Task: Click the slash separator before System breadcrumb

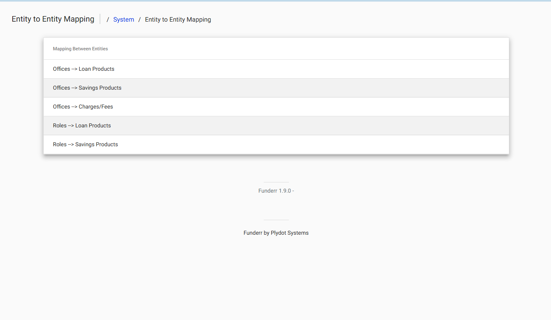Action: (108, 20)
